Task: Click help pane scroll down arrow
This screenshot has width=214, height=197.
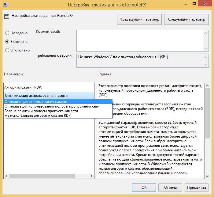Action: [208, 176]
